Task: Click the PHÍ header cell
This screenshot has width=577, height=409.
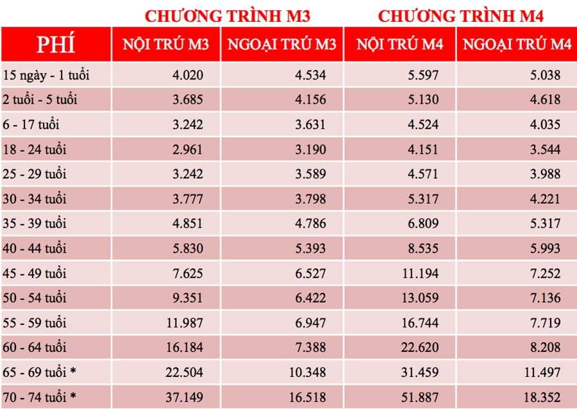Action: (56, 44)
